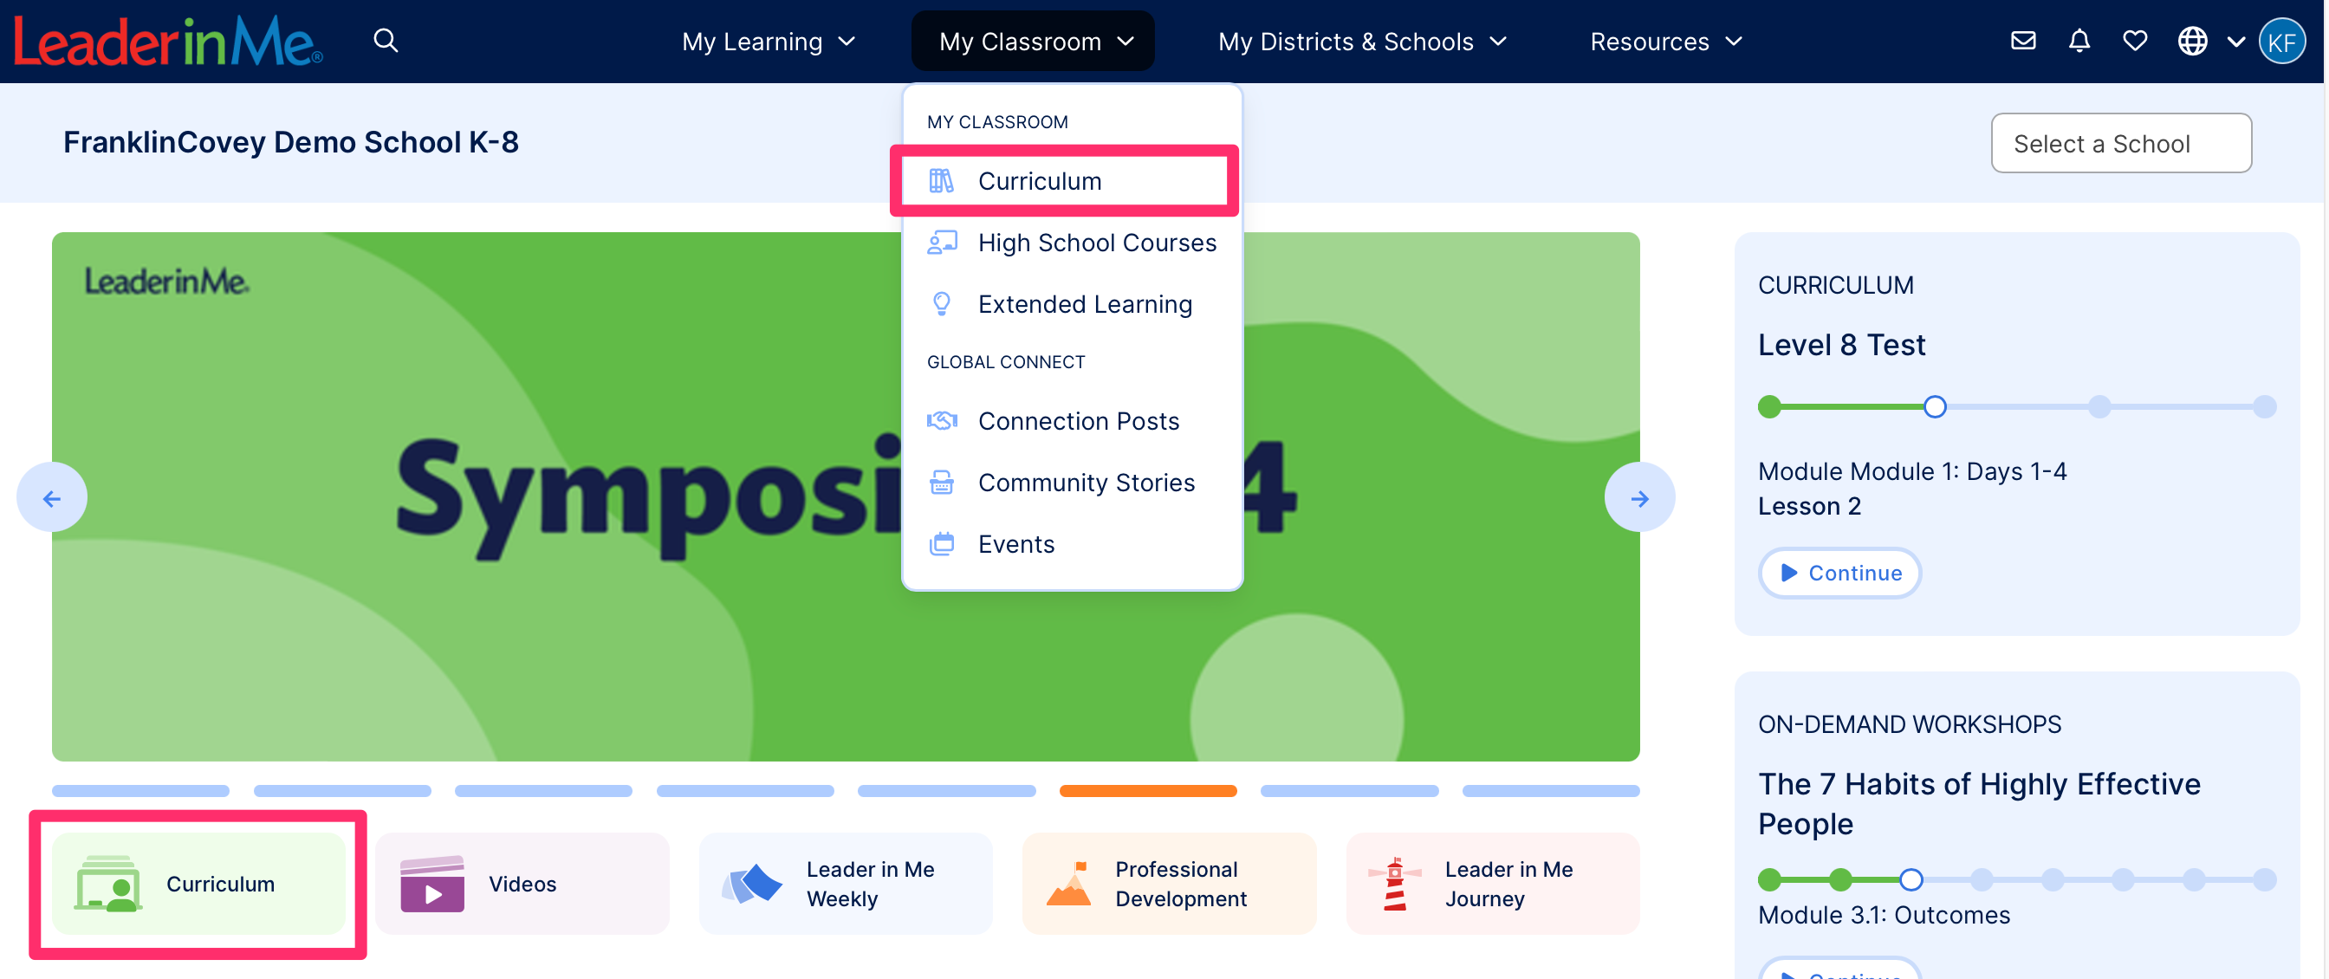
Task: Choose Extended Learning in the menu
Action: click(x=1085, y=304)
